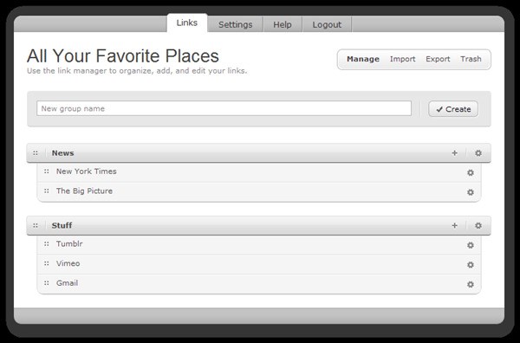The height and width of the screenshot is (343, 520).
Task: Open gear settings for Gmail link
Action: [471, 284]
